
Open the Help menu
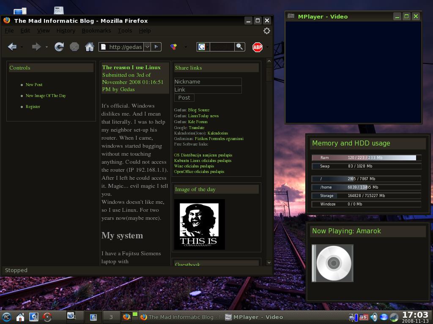pos(145,30)
